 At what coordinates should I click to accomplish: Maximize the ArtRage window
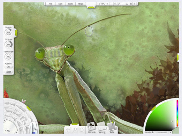(x=131, y=4)
